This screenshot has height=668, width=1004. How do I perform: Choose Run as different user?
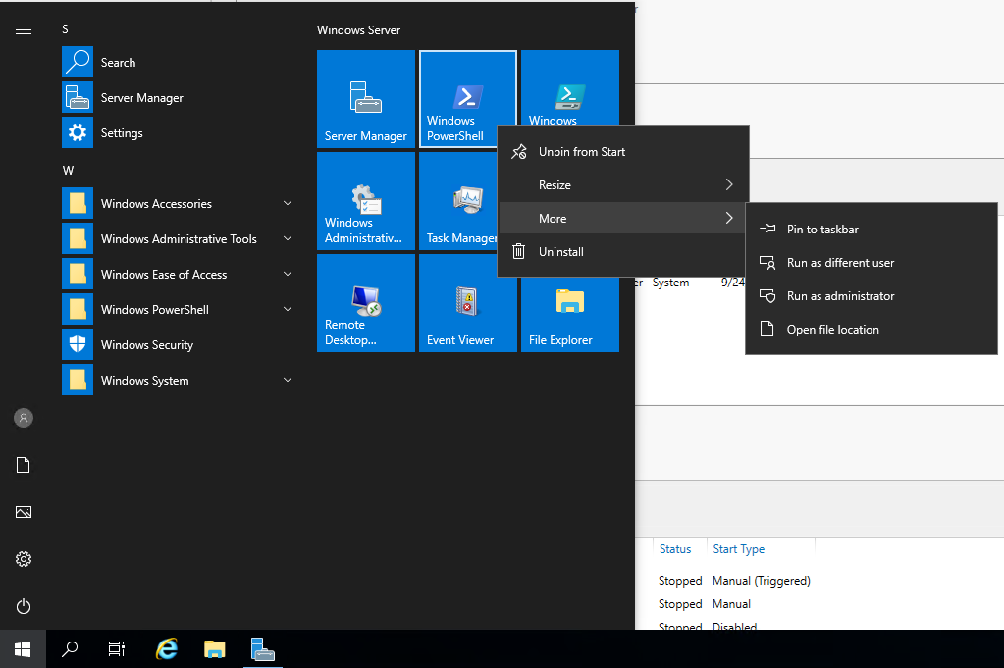(872, 262)
